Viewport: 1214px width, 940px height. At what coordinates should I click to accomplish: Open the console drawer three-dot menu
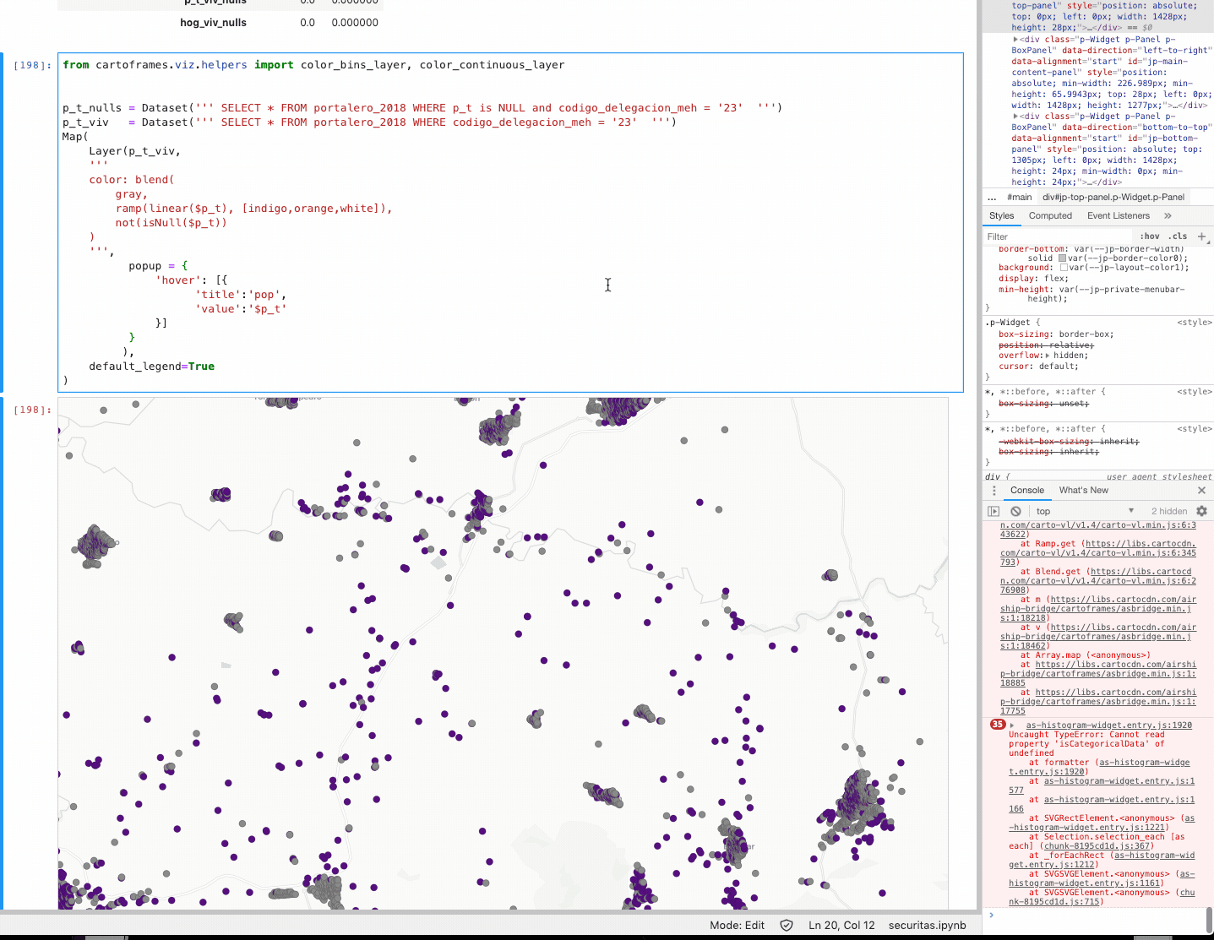pyautogui.click(x=994, y=491)
